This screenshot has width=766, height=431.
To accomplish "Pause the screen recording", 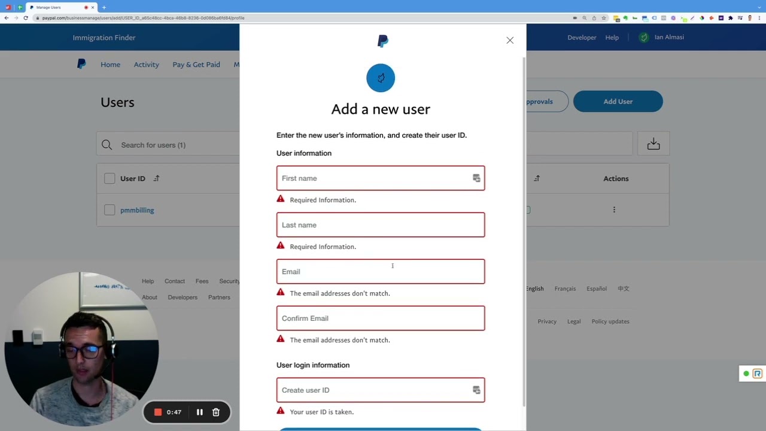I will (x=200, y=412).
